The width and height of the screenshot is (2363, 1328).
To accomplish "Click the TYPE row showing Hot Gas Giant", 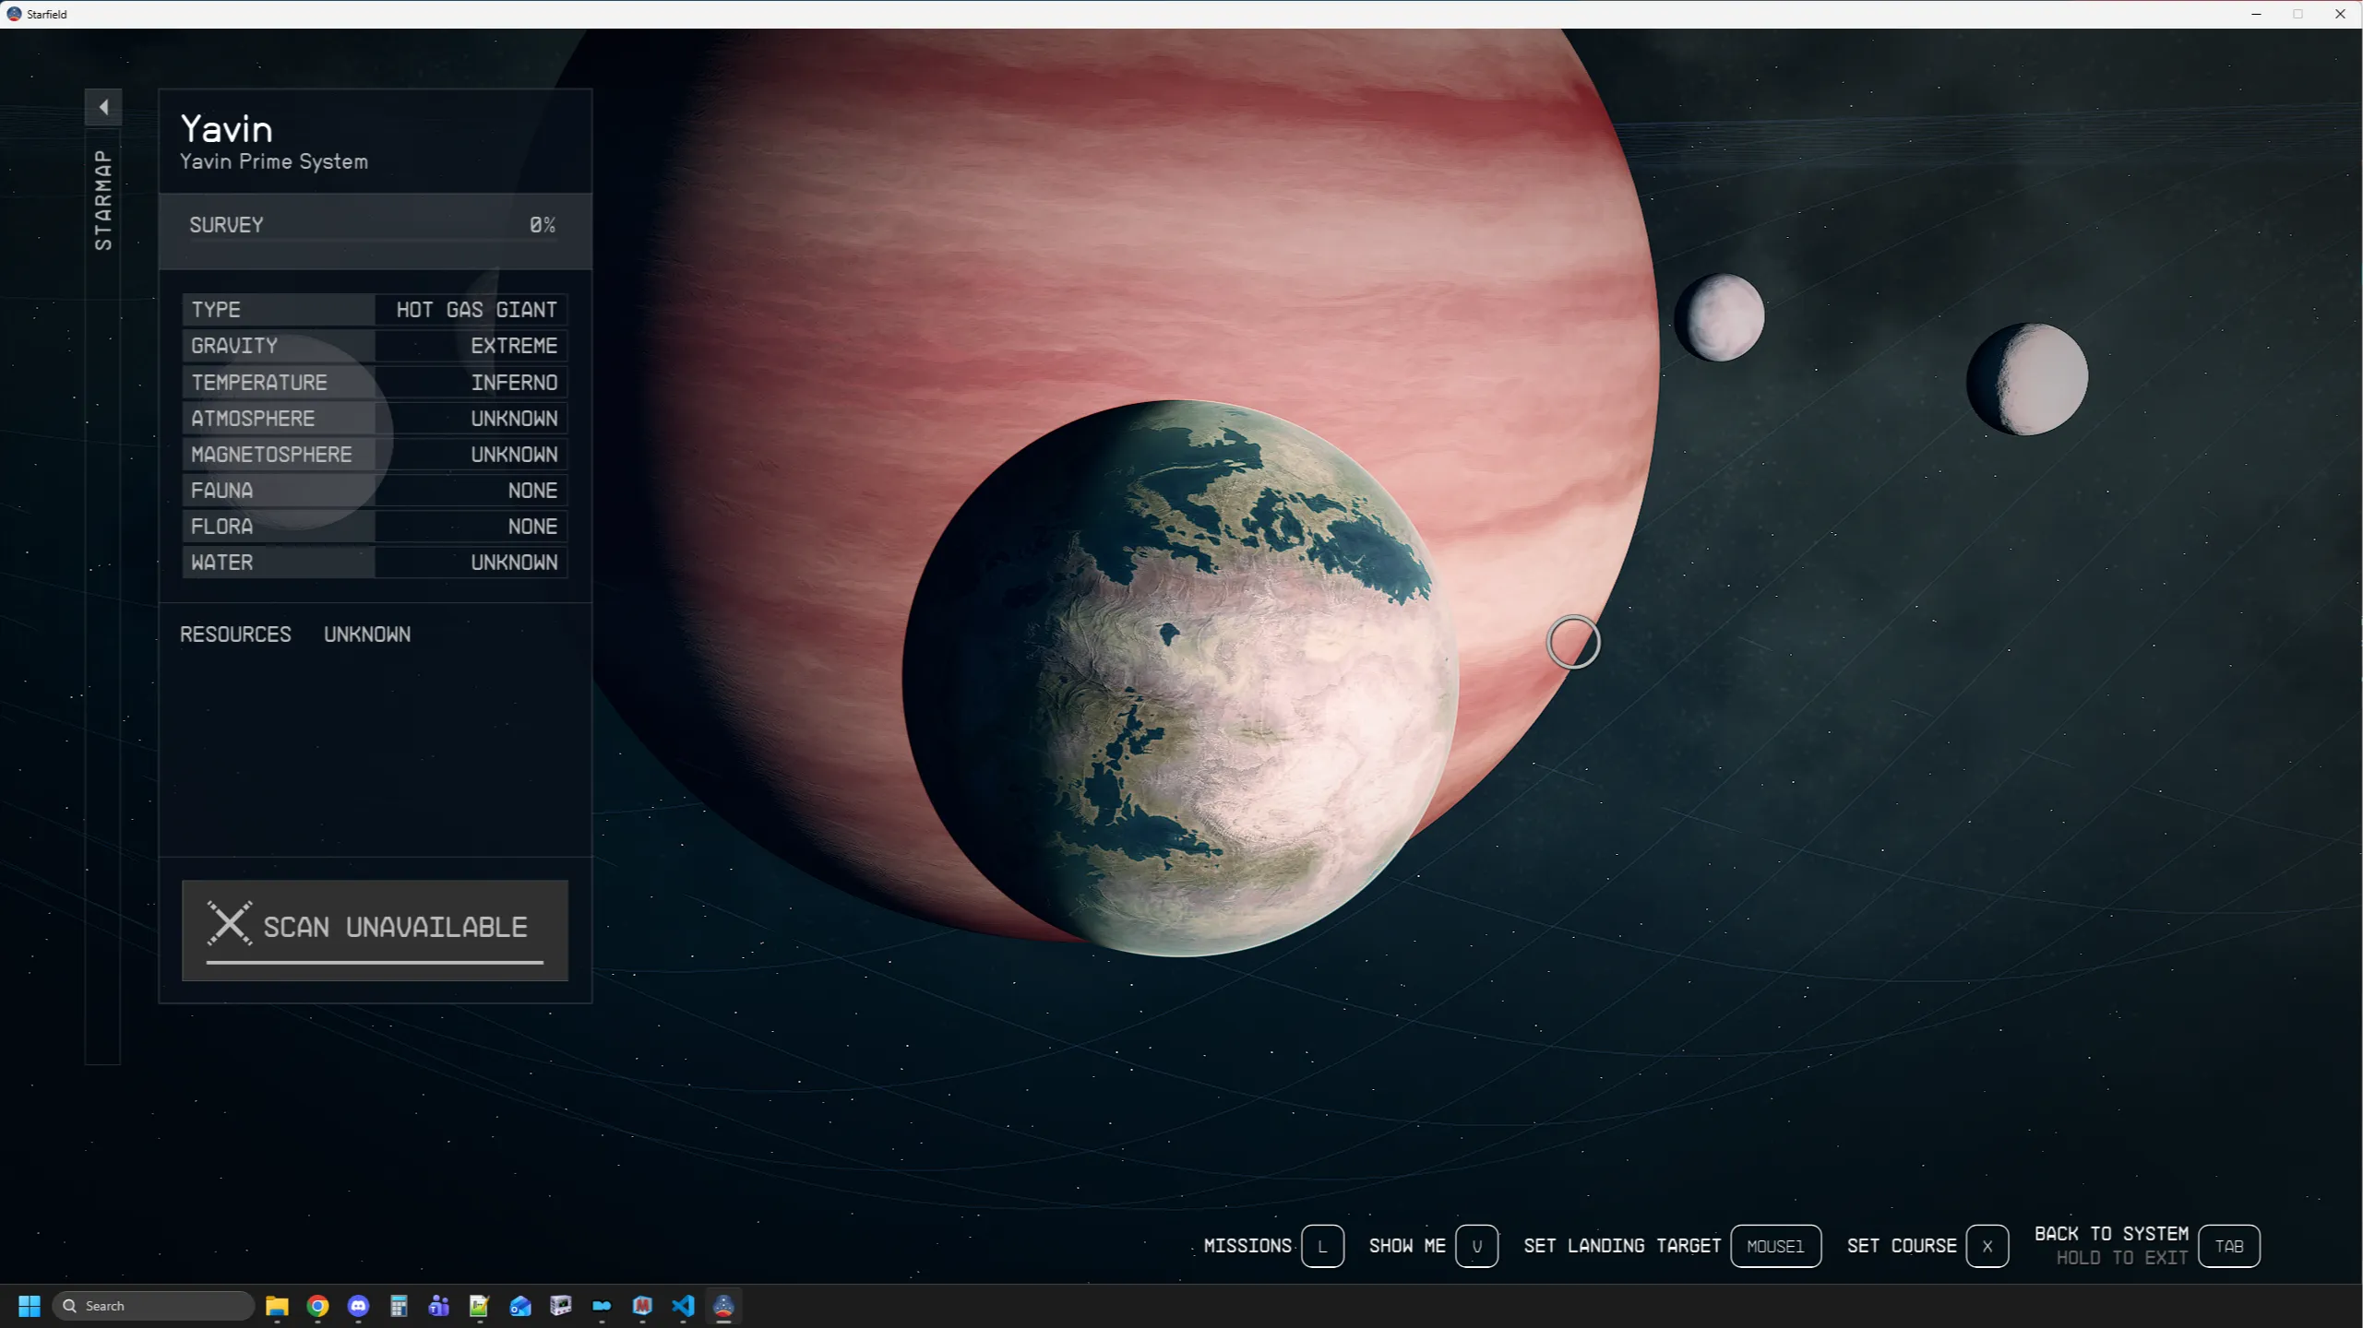I will [x=375, y=310].
